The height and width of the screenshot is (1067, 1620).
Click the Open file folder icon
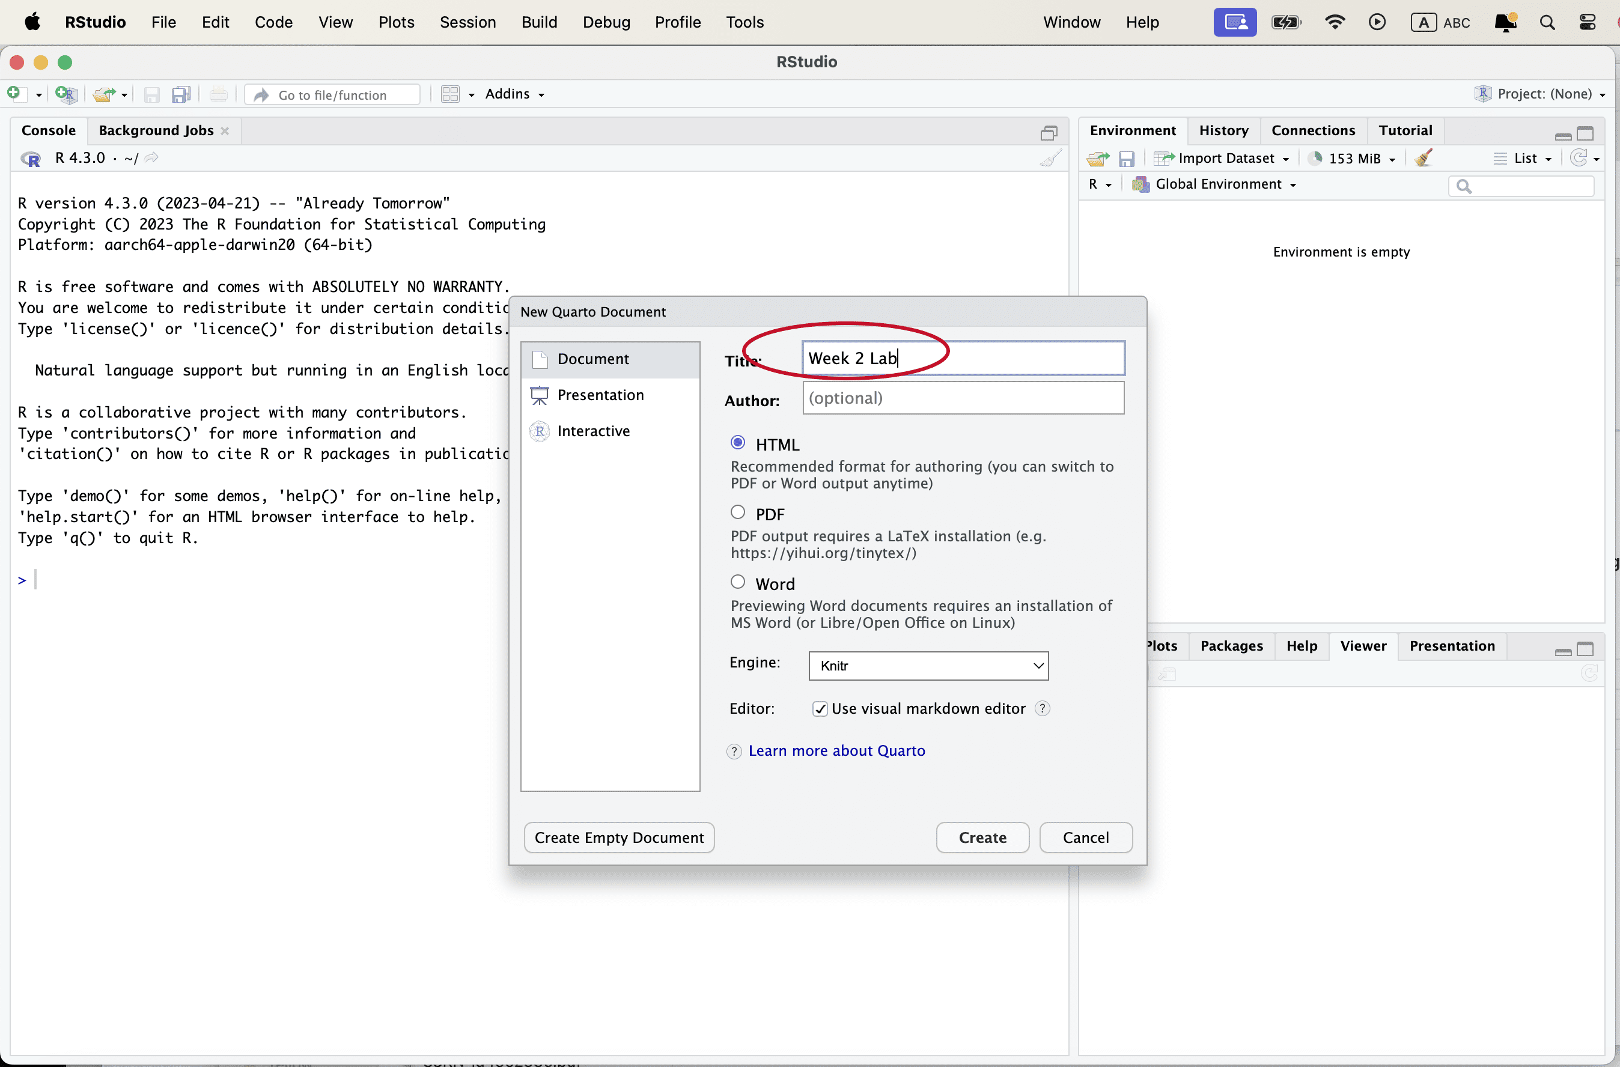103,94
